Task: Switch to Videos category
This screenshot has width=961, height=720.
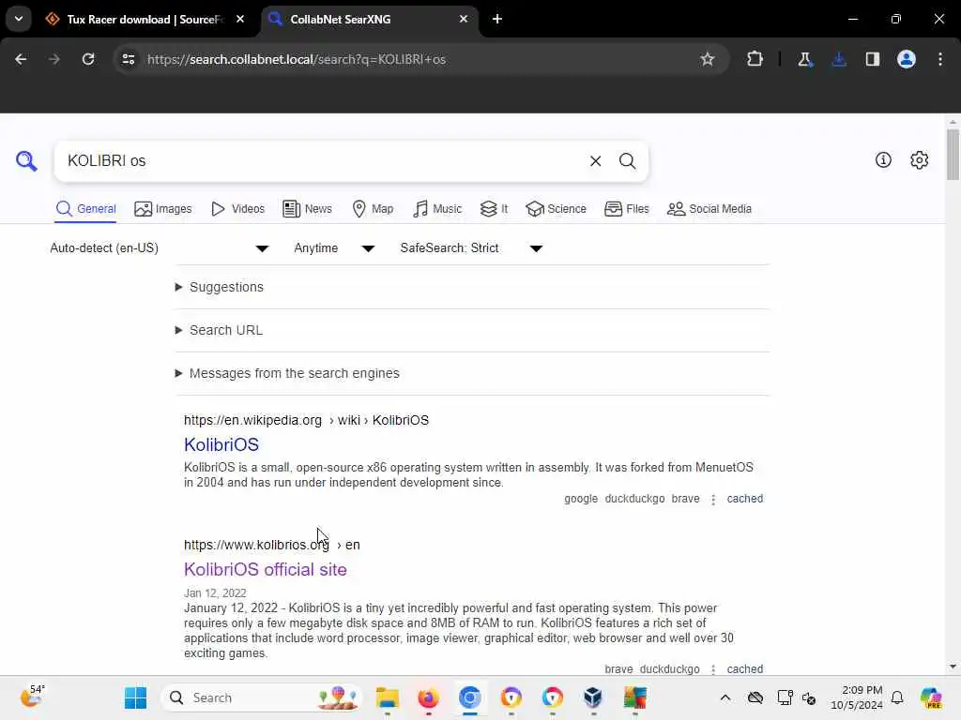Action: coord(237,209)
